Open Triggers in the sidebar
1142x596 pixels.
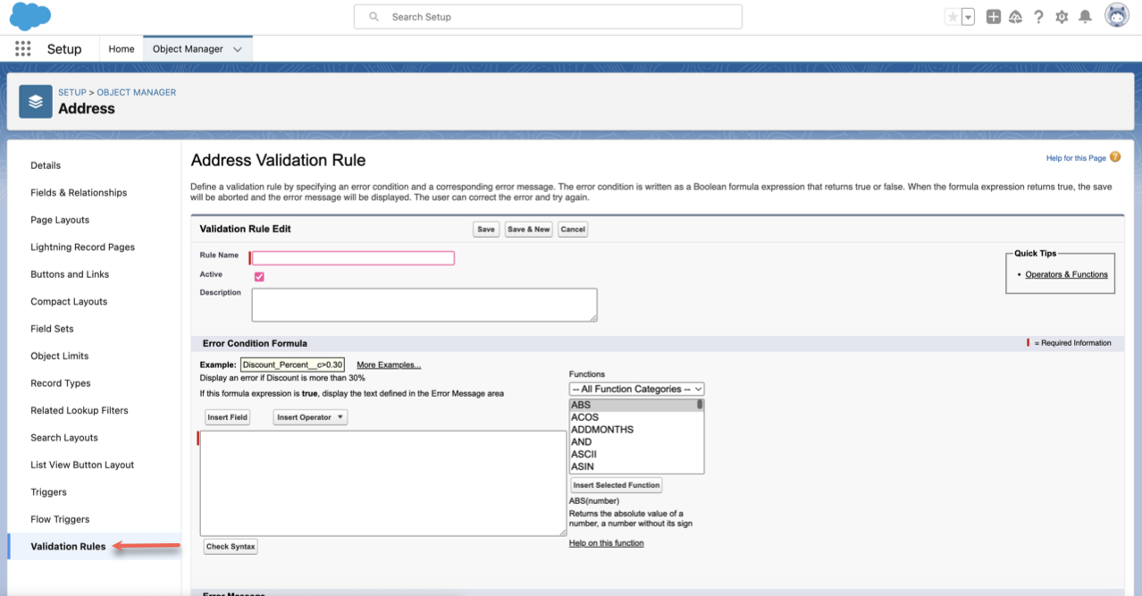click(x=48, y=492)
